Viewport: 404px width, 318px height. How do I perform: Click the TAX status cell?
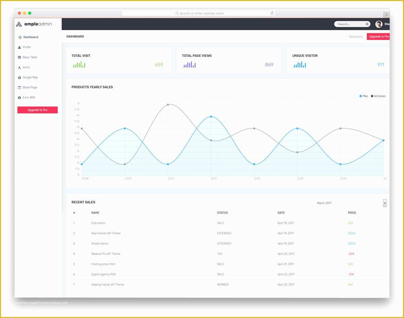coord(220,254)
